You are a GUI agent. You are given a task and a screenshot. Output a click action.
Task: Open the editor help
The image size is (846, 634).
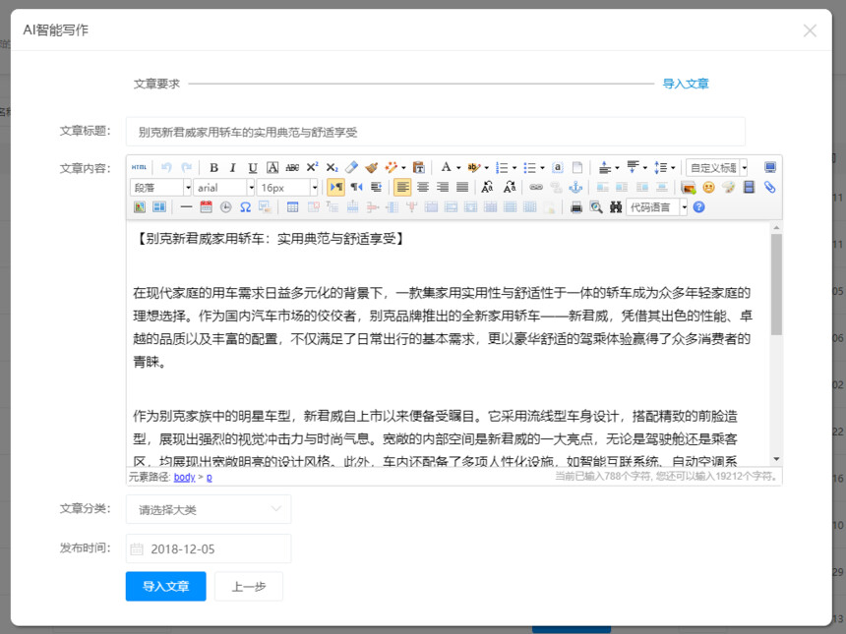pos(698,207)
